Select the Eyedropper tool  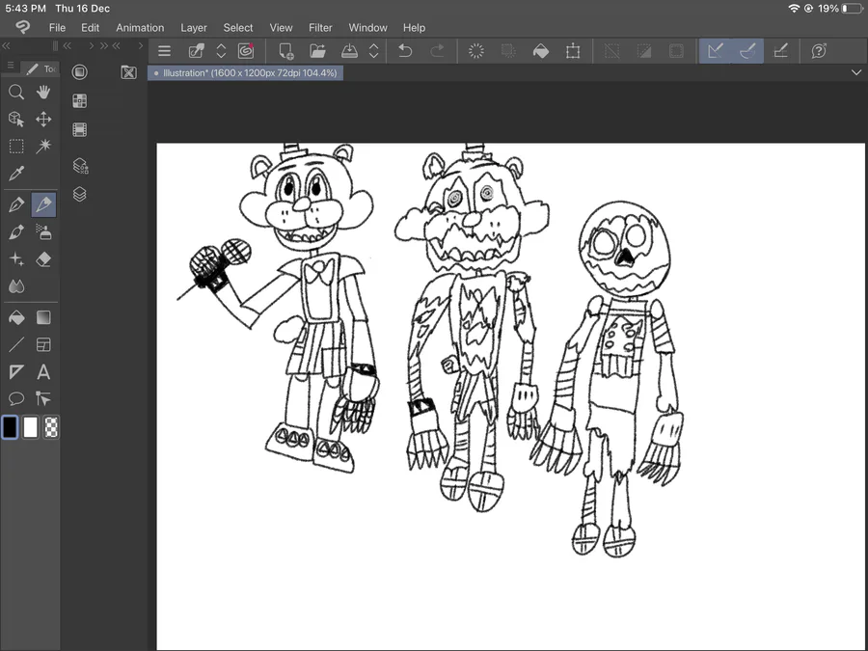coord(16,174)
